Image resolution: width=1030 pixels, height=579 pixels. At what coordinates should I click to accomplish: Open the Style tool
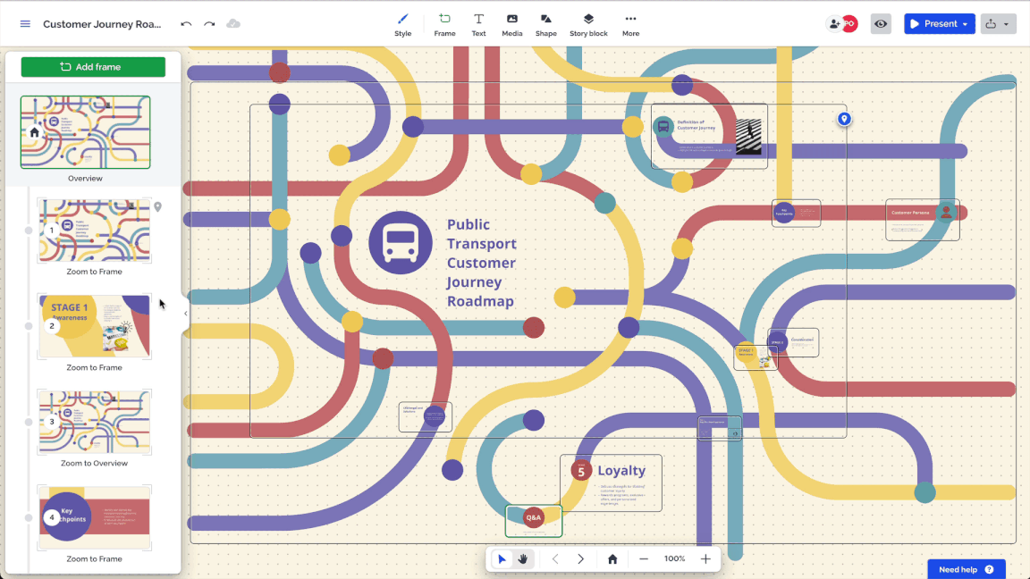click(x=403, y=24)
